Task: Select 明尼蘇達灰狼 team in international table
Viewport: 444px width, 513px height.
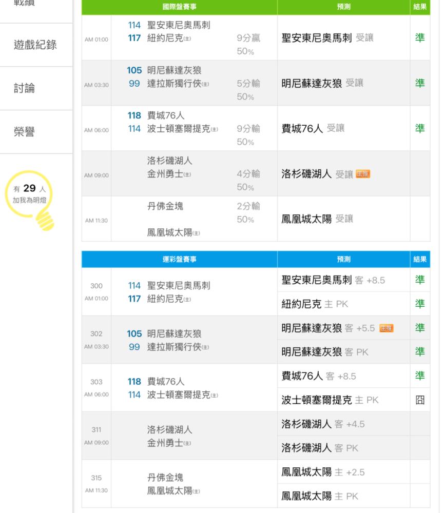Action: (174, 70)
